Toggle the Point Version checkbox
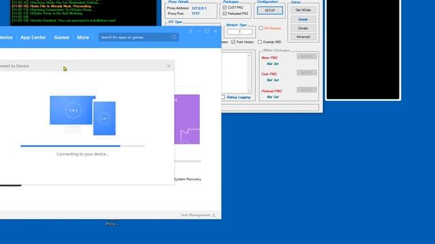Viewport: 435px width, 244px height. pyautogui.click(x=233, y=42)
